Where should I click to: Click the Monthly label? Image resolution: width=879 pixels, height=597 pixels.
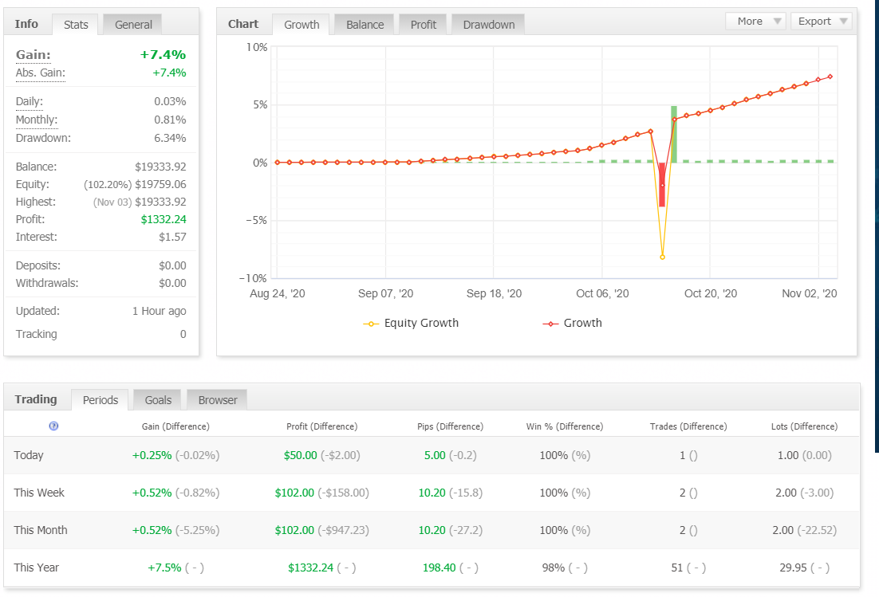37,120
